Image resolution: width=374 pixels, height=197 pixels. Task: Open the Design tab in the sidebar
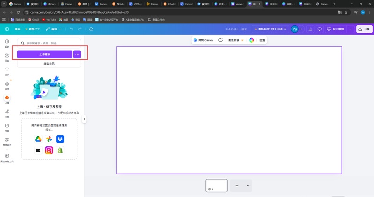pyautogui.click(x=7, y=44)
